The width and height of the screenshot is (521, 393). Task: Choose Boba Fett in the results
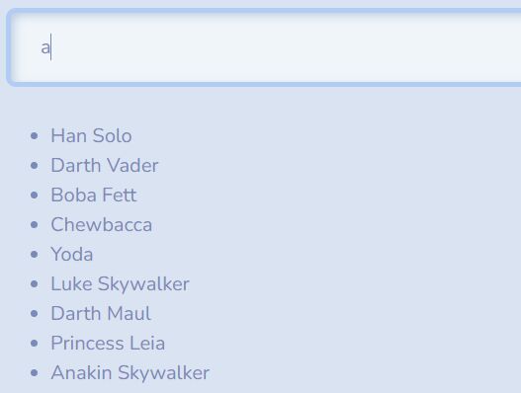(94, 195)
